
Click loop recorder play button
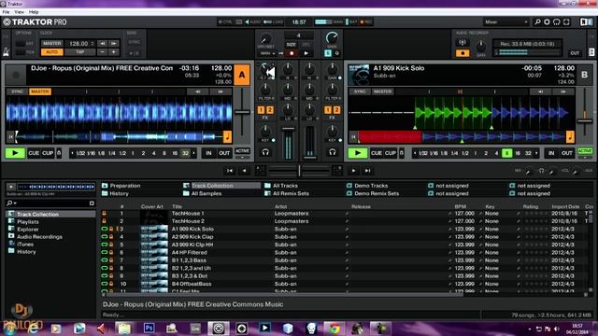click(306, 53)
